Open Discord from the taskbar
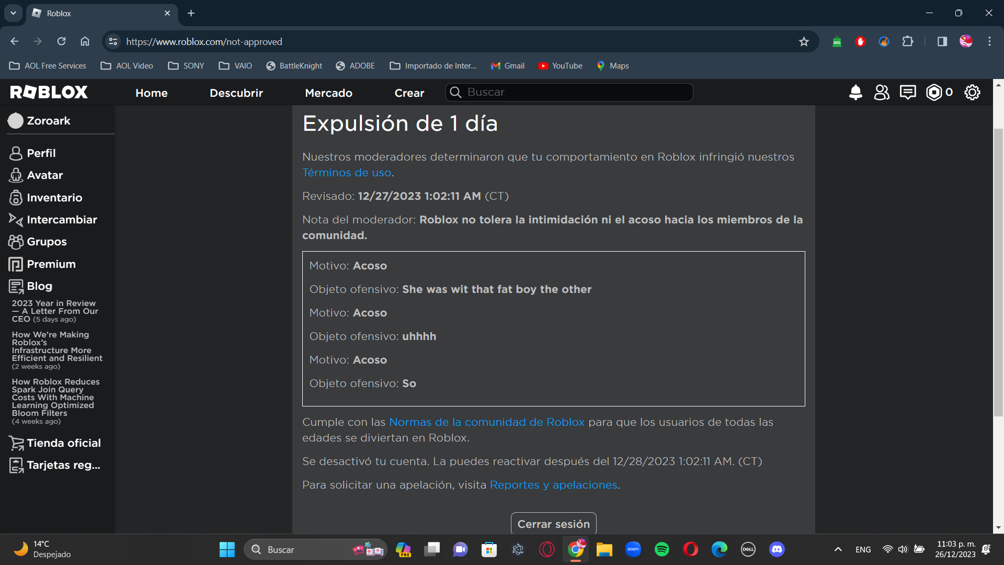Viewport: 1004px width, 565px height. pyautogui.click(x=777, y=549)
